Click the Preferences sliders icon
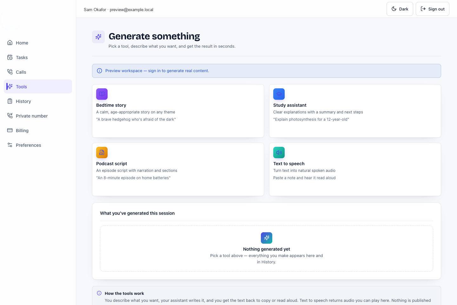The image size is (457, 305). [x=10, y=145]
